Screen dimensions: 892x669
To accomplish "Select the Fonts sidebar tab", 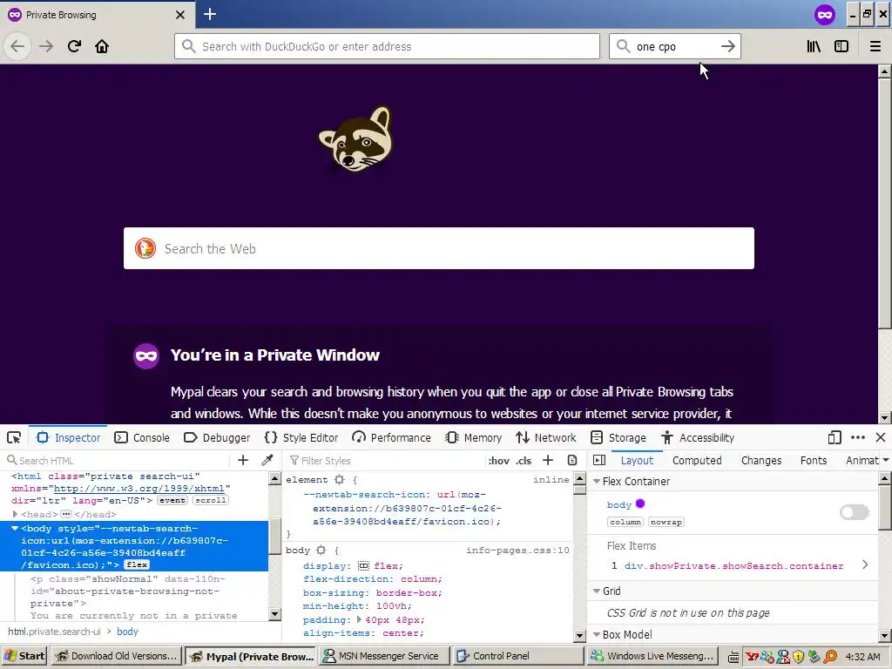I will click(x=814, y=461).
